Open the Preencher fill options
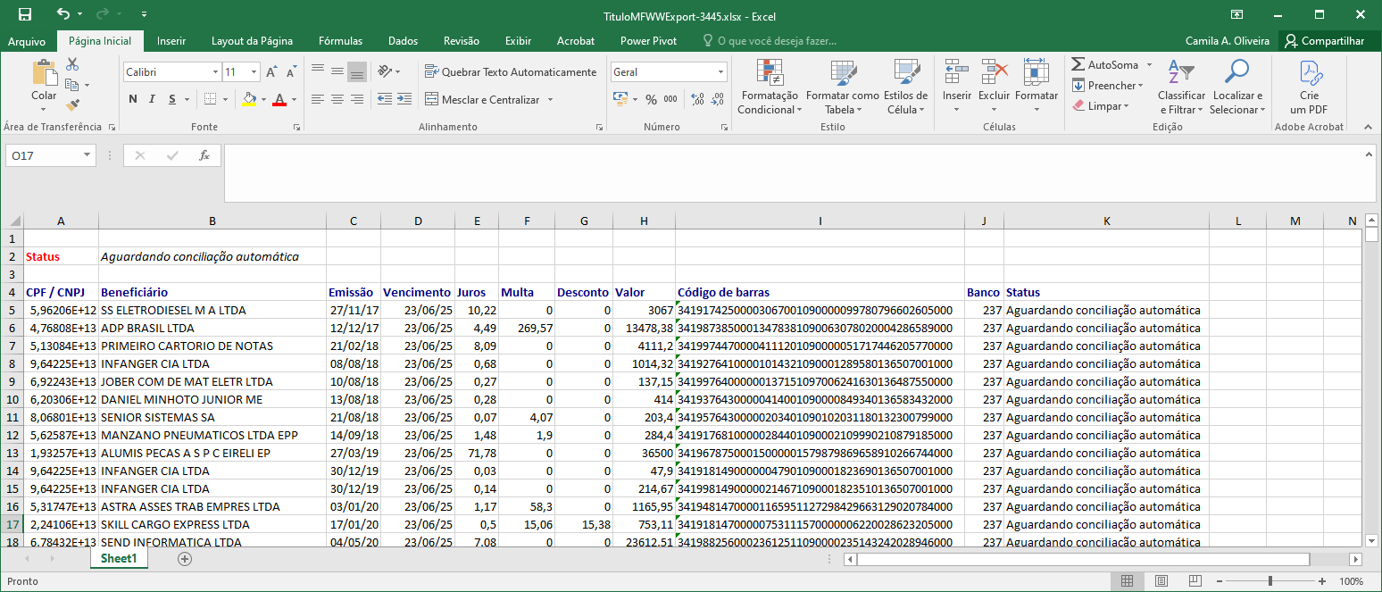 (x=1107, y=86)
